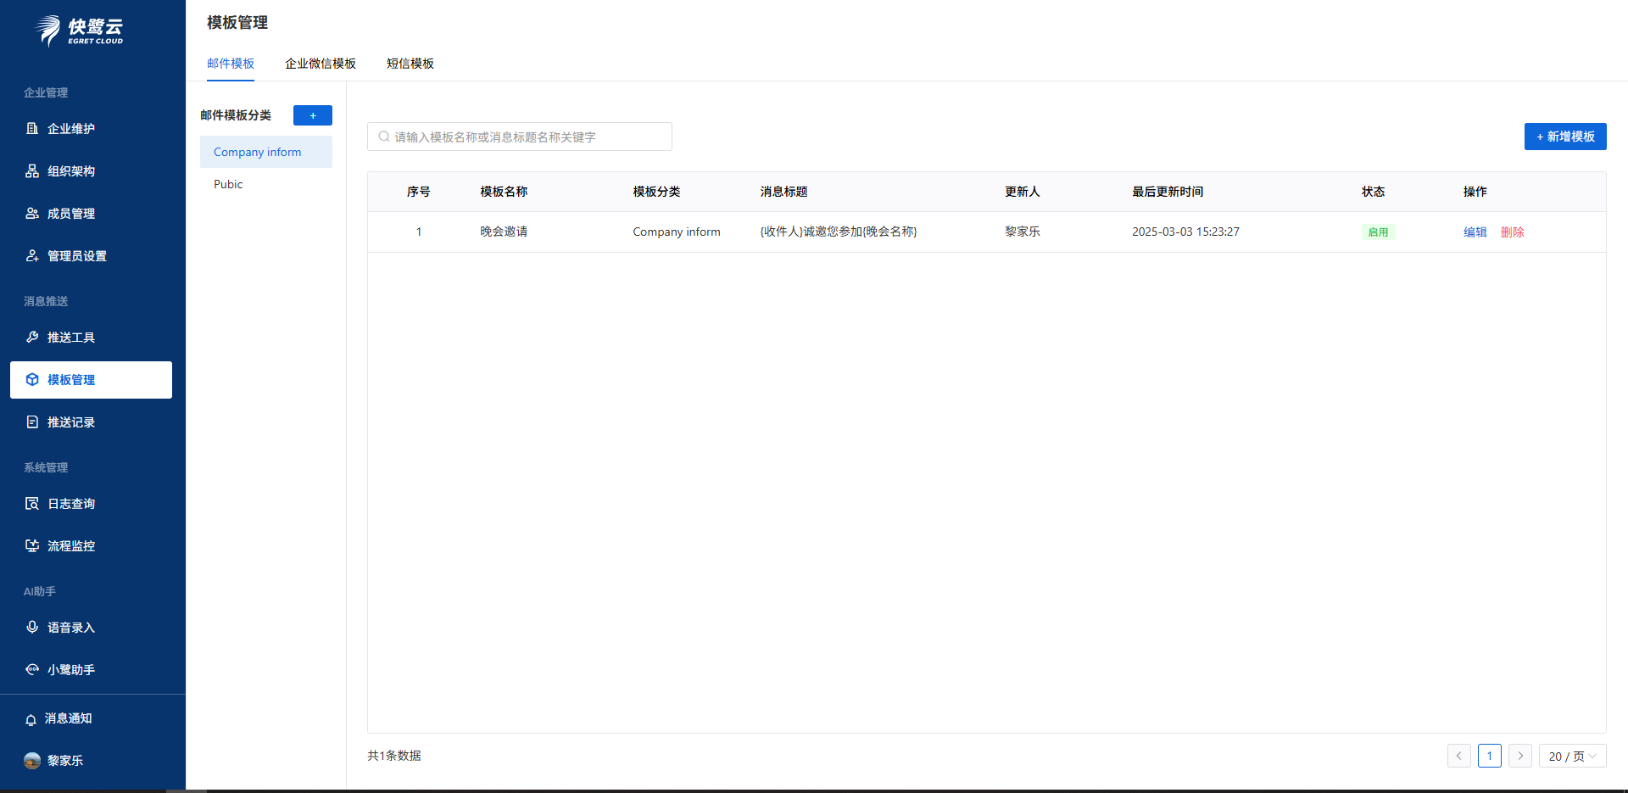Screen dimensions: 1628x793
Task: Click the 日志查询 search-document icon
Action: (32, 504)
